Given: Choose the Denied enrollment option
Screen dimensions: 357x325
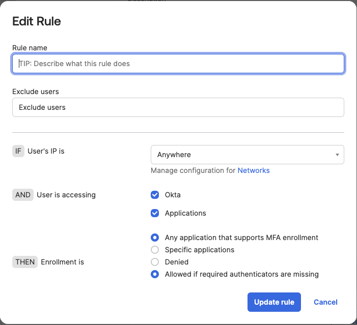Looking at the screenshot, I should point(155,262).
